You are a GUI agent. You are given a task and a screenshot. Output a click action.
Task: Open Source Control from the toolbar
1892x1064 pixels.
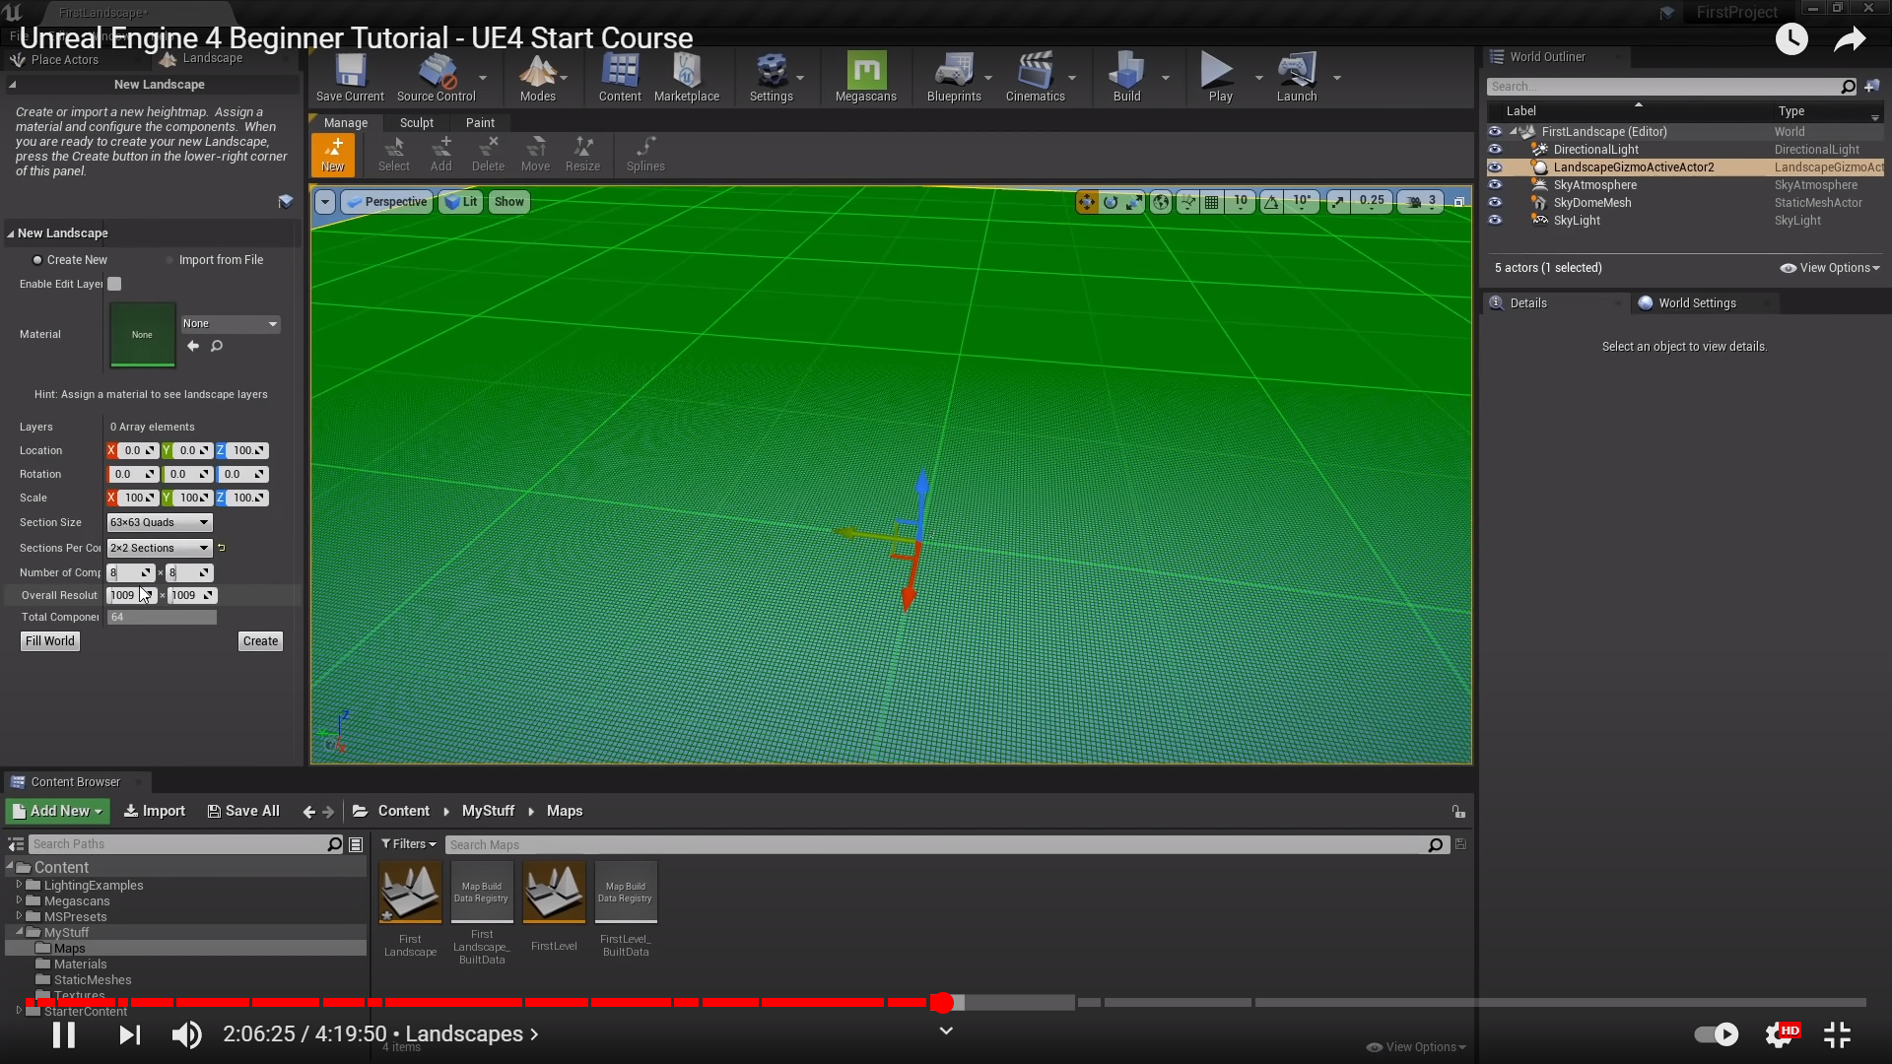tap(436, 77)
